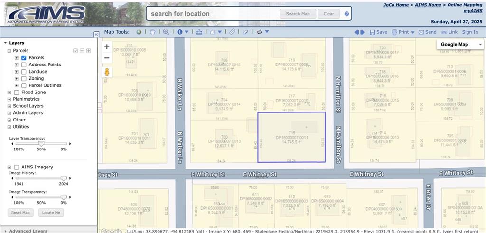The image size is (486, 233).
Task: Click the download/extract data tool icon
Action: coord(199,32)
